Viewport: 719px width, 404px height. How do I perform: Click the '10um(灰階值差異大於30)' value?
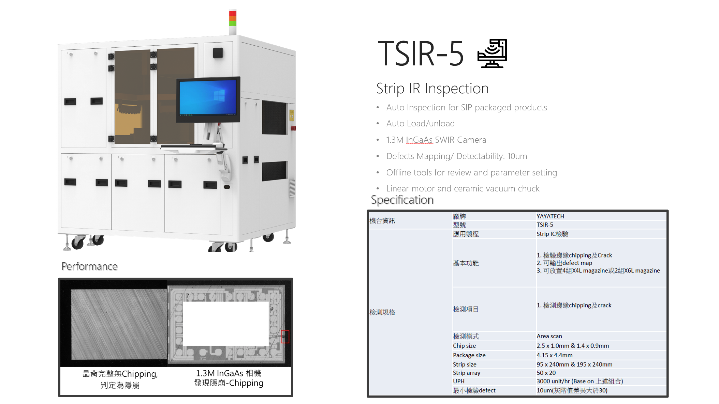[572, 390]
